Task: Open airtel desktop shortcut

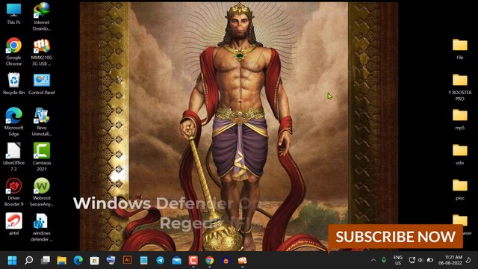Action: click(13, 224)
